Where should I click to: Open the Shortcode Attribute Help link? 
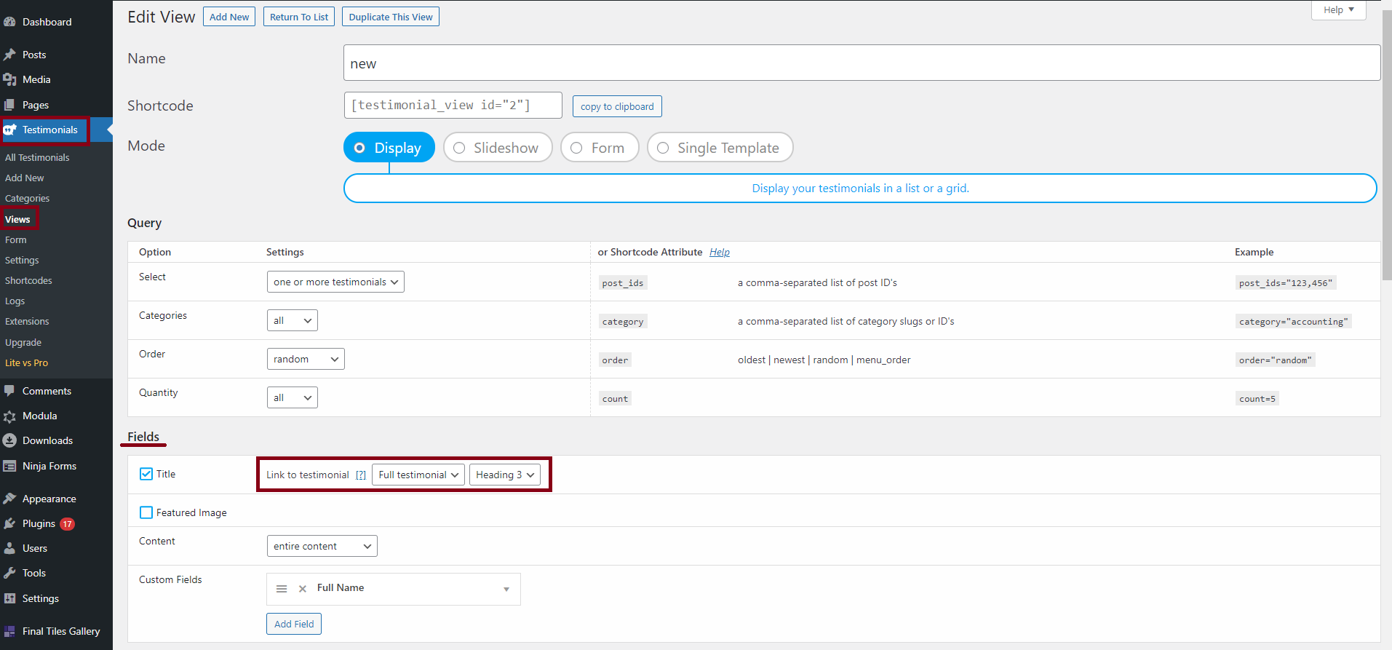(x=720, y=252)
